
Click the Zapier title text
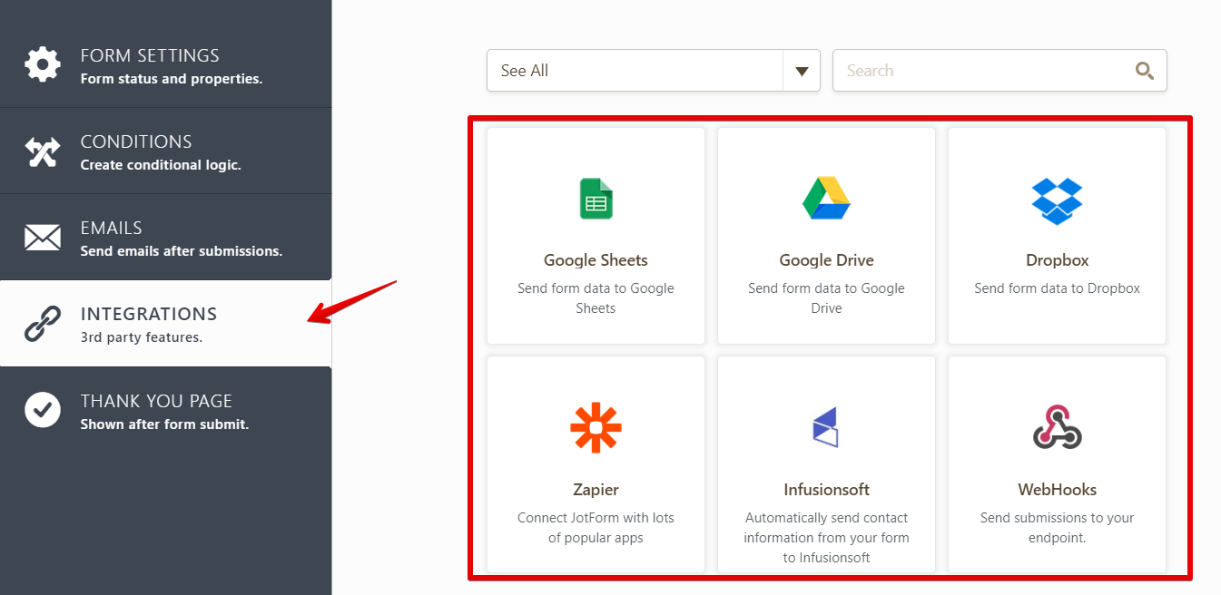[596, 490]
